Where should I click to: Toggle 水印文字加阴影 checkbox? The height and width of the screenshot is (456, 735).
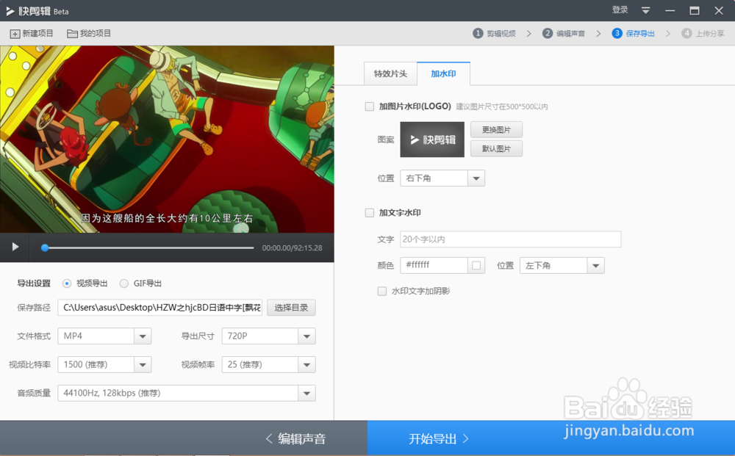click(382, 292)
